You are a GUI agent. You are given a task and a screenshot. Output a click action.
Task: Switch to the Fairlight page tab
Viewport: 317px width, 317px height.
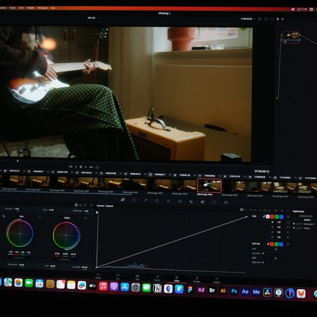click(197, 280)
